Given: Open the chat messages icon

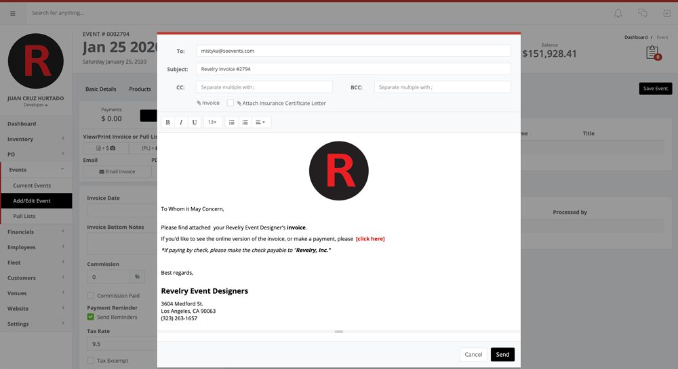Looking at the screenshot, I should click(642, 14).
